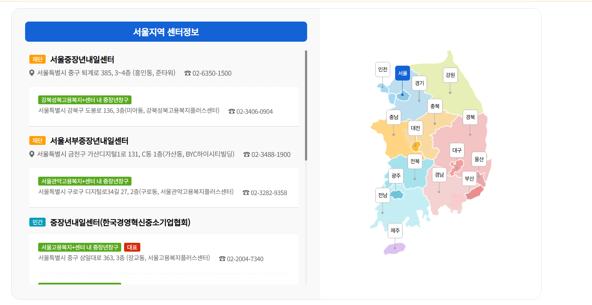Select 부산 region label on the map
Screen dimensions: 592x305
tap(469, 178)
